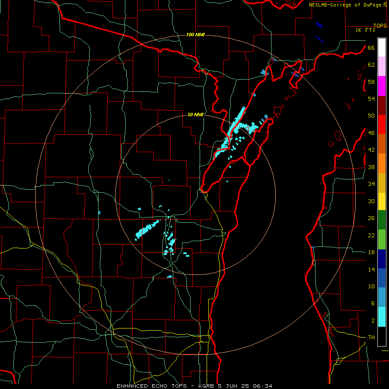This screenshot has height=389, width=389.
Task: Click the white 66 kft legend swatch
Action: pos(382,48)
